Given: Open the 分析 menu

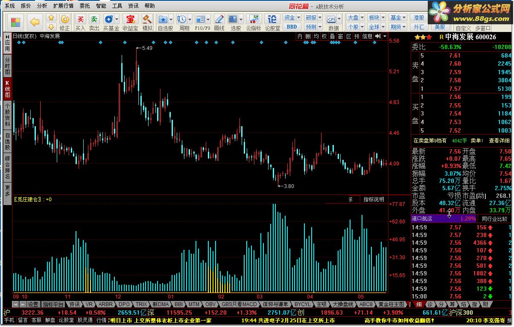Looking at the screenshot, I should [42, 6].
